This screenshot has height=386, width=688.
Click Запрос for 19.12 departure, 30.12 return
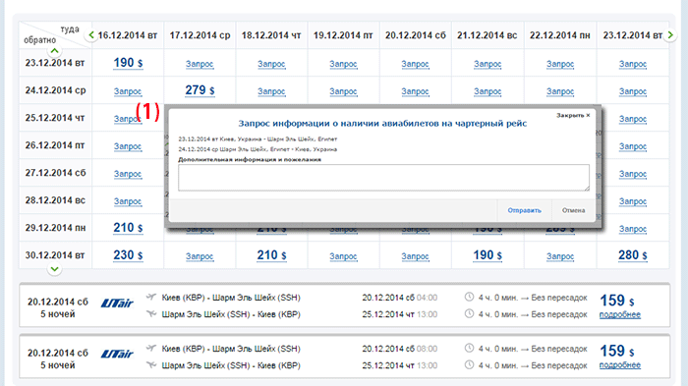[344, 256]
